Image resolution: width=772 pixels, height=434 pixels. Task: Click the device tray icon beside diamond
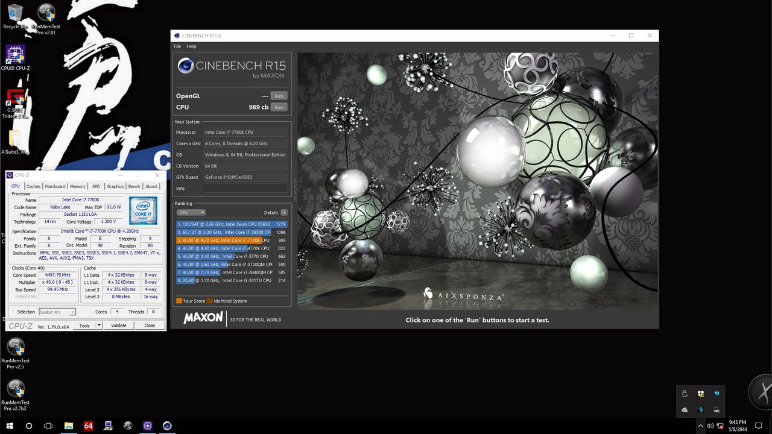(x=717, y=410)
